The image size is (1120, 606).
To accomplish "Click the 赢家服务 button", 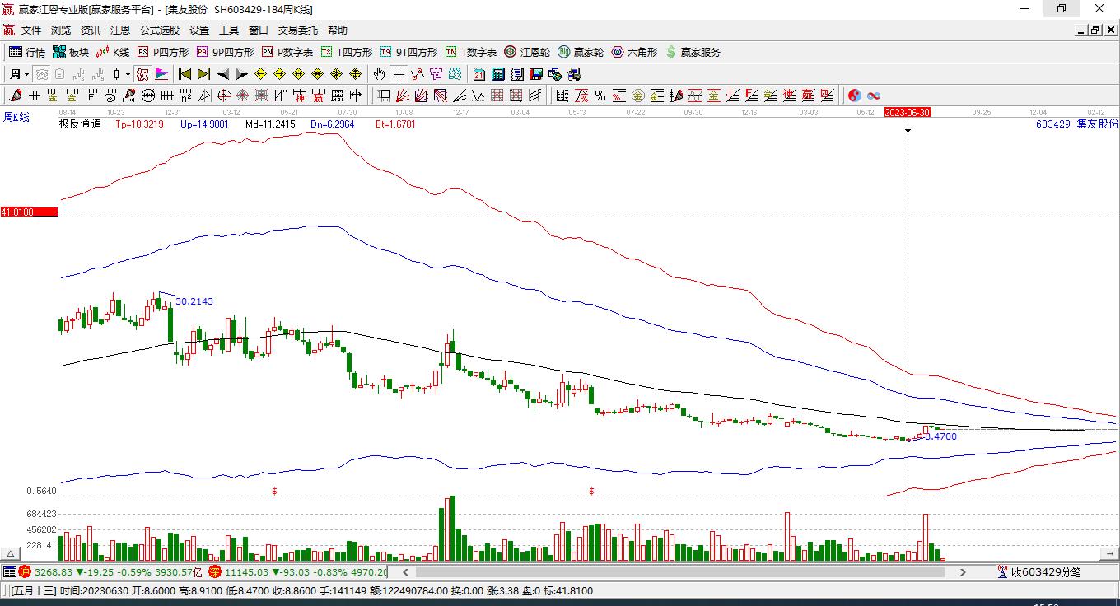I will tap(693, 52).
